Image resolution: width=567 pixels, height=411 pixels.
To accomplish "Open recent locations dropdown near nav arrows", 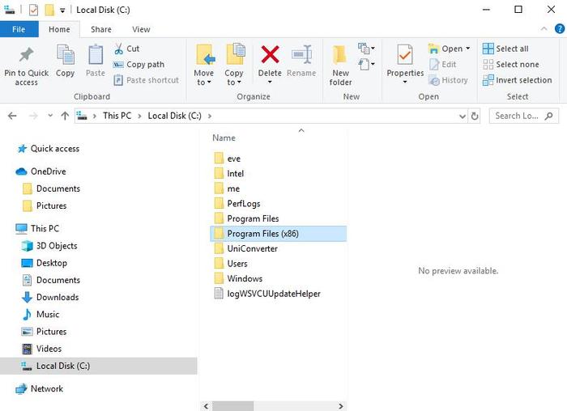I will click(50, 116).
